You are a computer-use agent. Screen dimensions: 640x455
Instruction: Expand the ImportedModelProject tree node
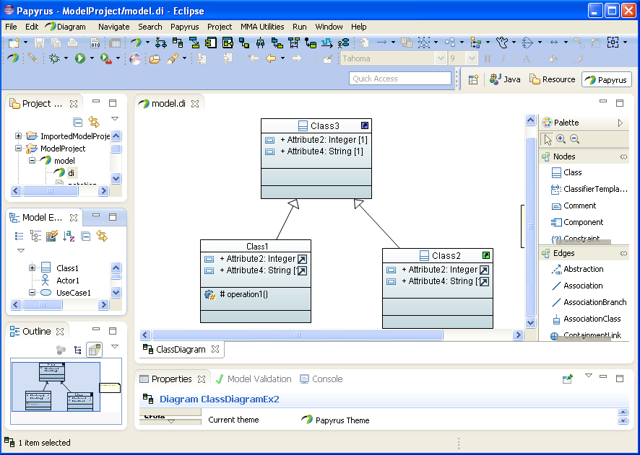18,136
